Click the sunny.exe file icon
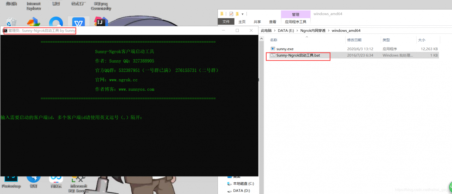Screen dimensions: 452x194 (x=273, y=49)
